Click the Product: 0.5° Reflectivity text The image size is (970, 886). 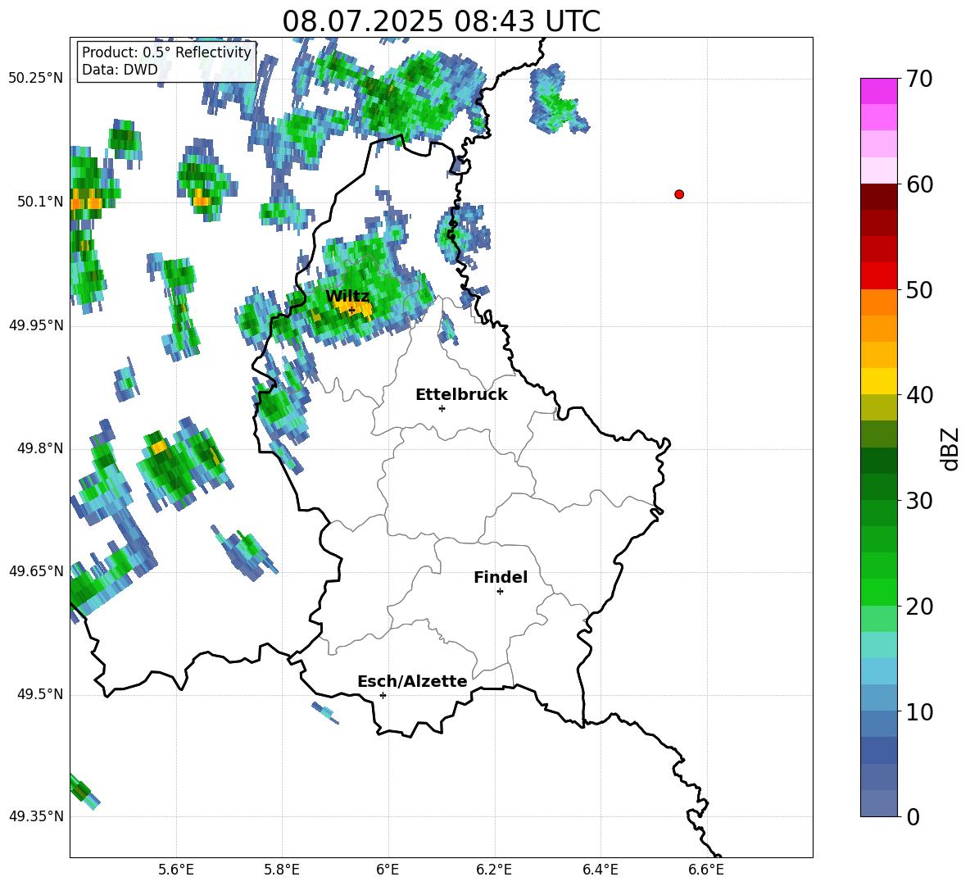(166, 52)
